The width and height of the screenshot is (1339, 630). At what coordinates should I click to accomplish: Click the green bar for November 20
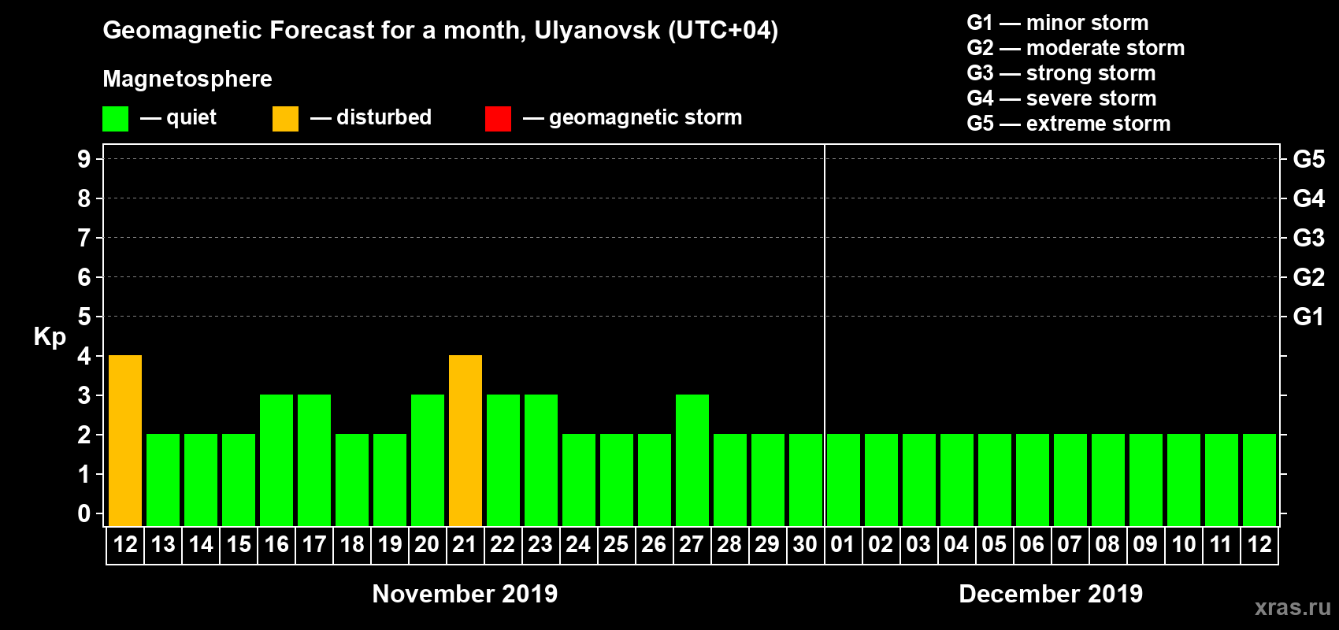pos(428,461)
